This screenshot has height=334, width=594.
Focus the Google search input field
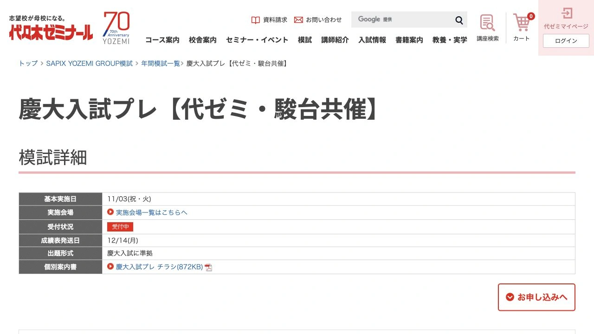point(401,19)
